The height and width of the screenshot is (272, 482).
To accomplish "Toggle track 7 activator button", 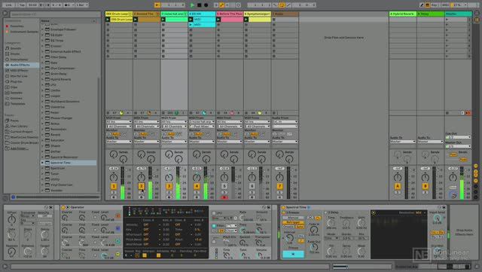I will (279, 186).
